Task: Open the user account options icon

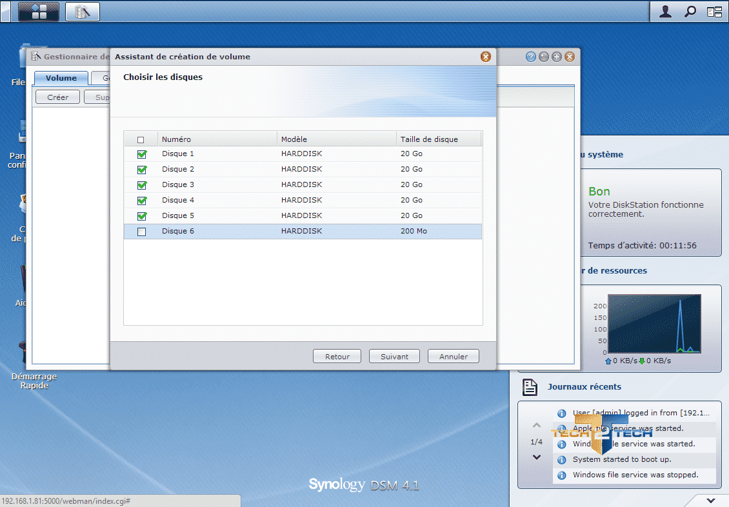Action: pos(665,12)
